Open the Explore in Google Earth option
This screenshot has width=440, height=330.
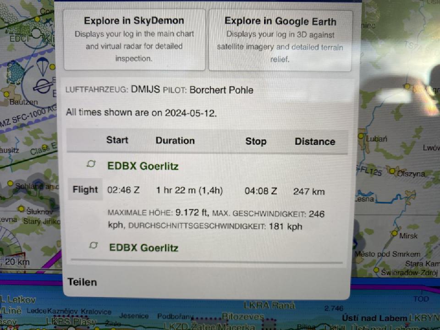(x=280, y=40)
